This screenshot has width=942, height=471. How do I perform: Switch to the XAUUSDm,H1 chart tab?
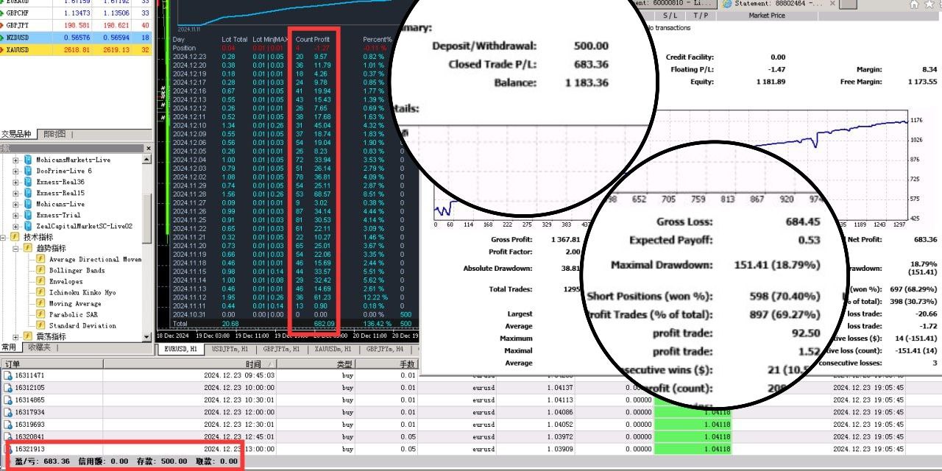click(332, 349)
